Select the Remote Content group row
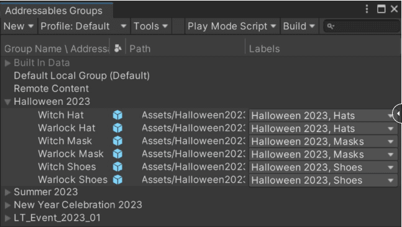 click(52, 89)
